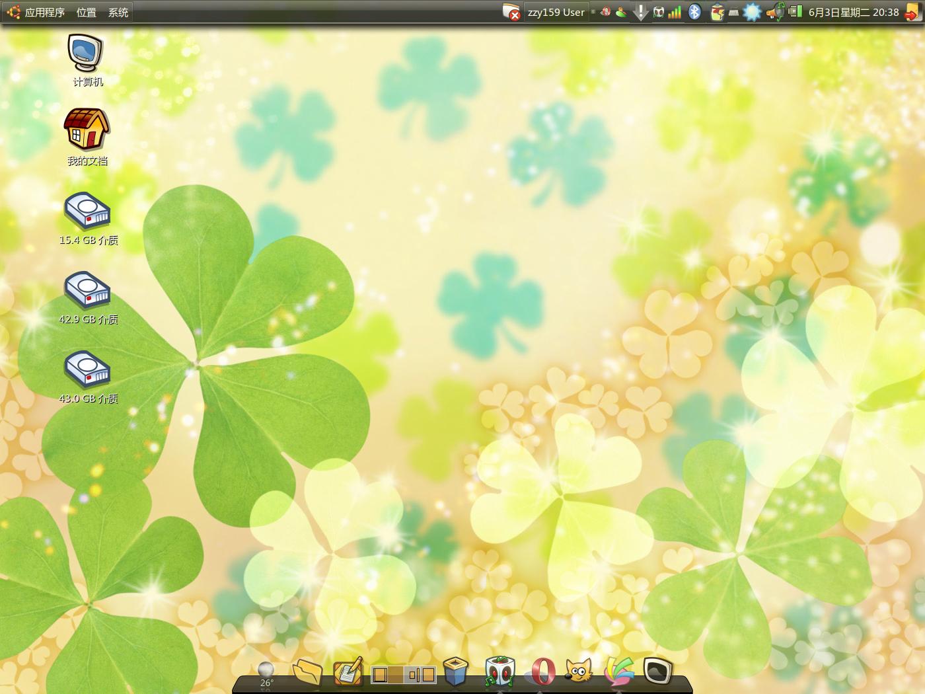Launch the colorful feather app in dock
Image resolution: width=925 pixels, height=694 pixels.
(618, 672)
